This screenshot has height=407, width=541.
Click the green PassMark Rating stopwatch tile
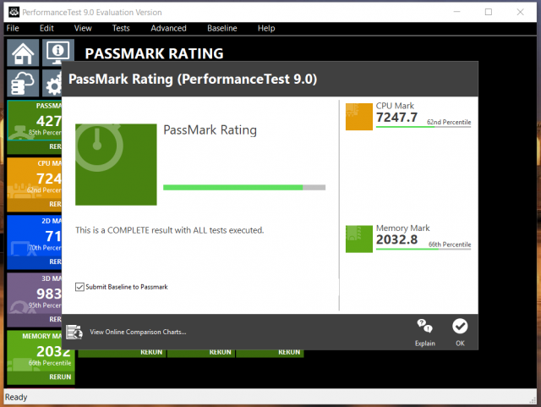tap(116, 164)
